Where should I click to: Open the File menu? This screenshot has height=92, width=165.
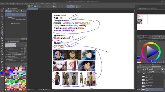(2, 4)
